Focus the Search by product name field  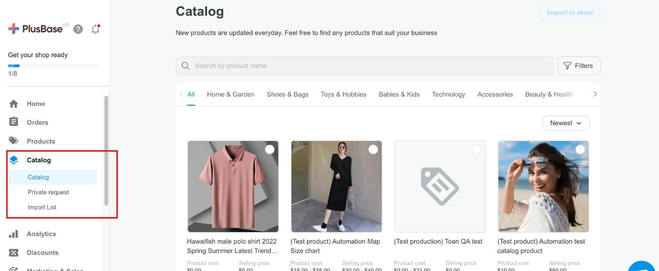[x=365, y=66]
